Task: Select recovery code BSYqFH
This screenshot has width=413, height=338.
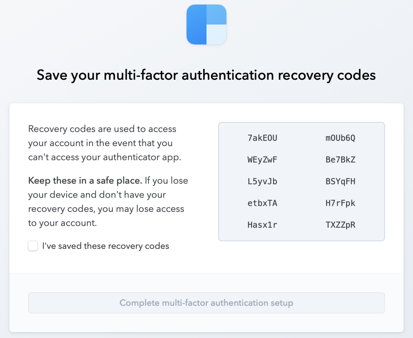Action: [x=341, y=181]
